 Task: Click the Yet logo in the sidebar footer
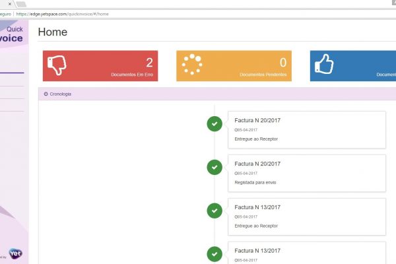tap(15, 254)
